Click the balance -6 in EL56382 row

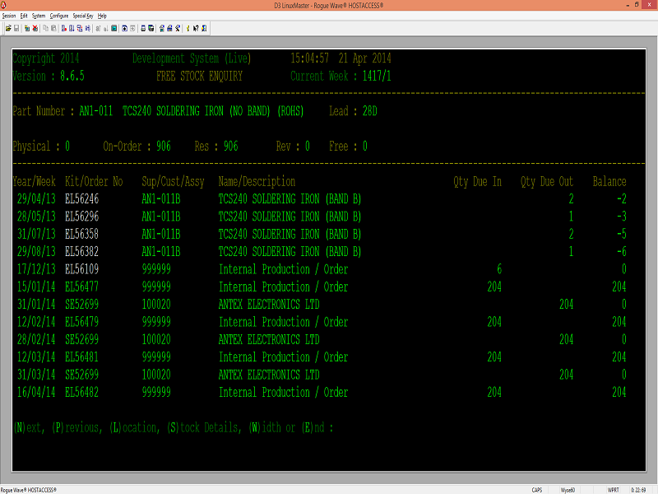[x=622, y=252]
